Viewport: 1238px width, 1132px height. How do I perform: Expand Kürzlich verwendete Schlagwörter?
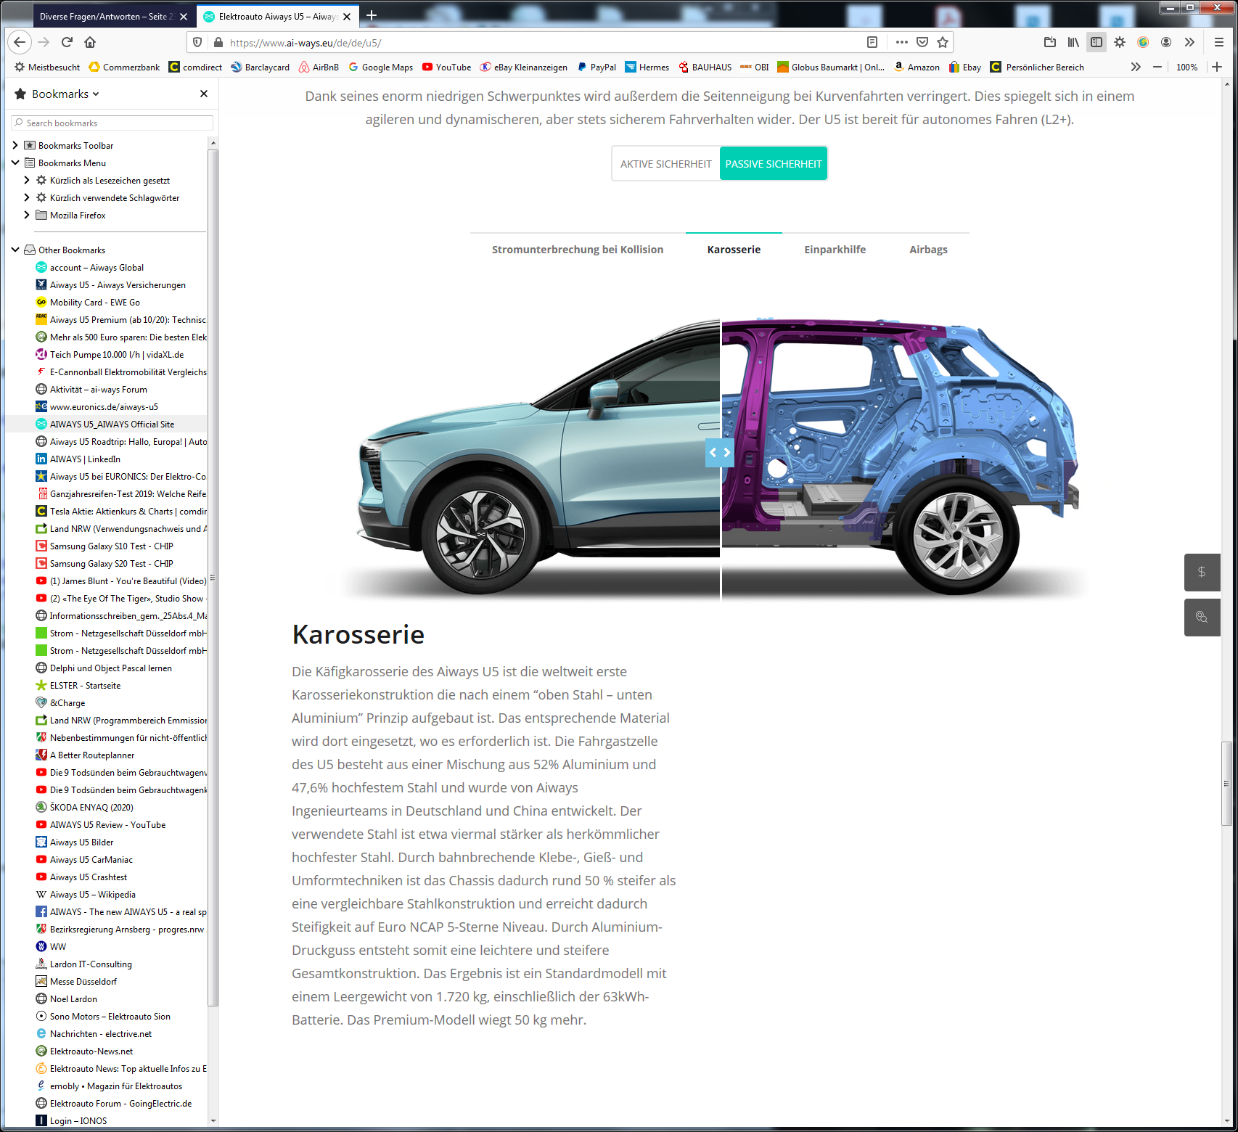click(27, 197)
